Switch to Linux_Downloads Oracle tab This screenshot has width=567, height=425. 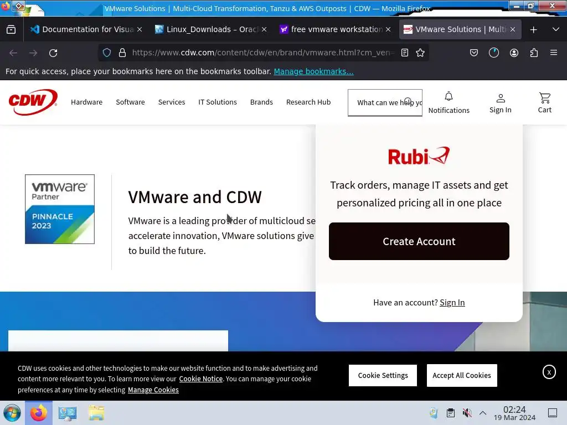coord(211,29)
